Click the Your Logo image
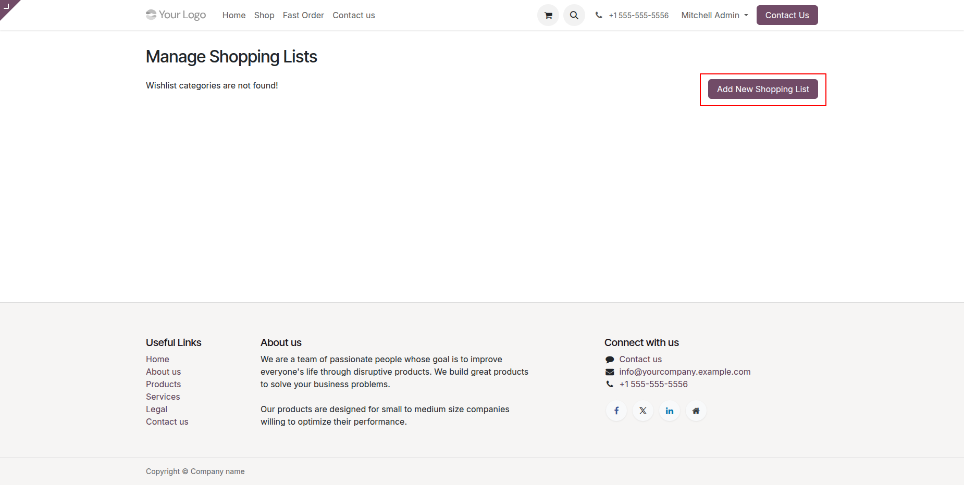This screenshot has width=964, height=485. (x=176, y=15)
